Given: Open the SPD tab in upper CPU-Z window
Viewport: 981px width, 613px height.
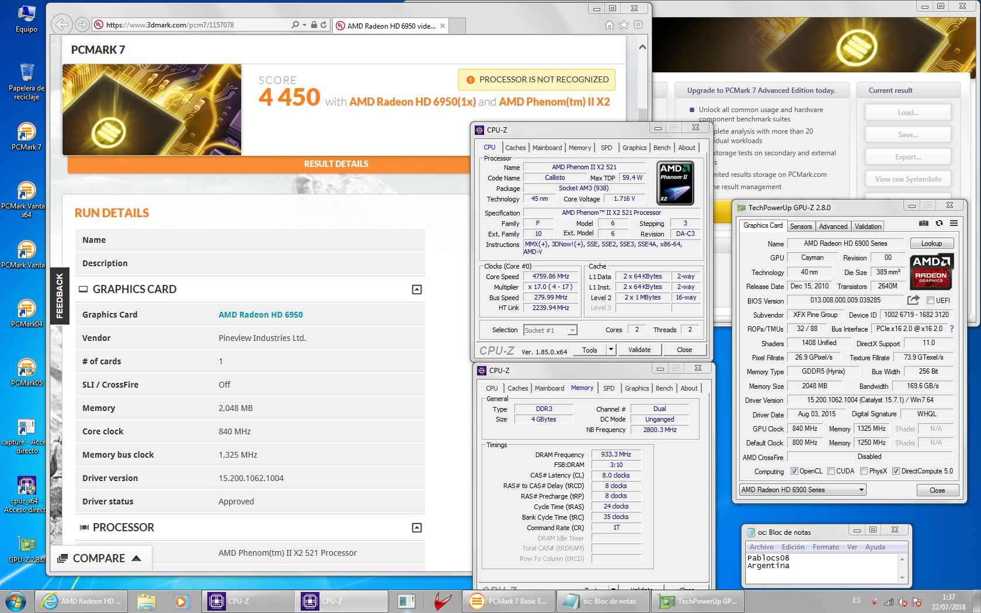Looking at the screenshot, I should coord(607,148).
